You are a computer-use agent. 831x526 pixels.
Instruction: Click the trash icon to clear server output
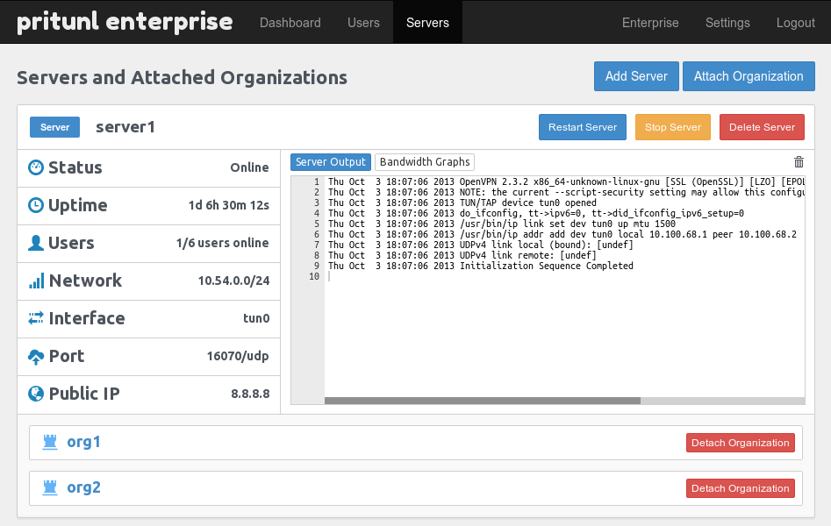[x=799, y=162]
